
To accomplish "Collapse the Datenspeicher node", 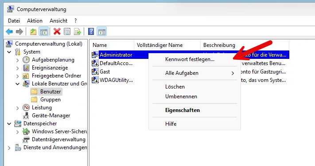I will tap(9, 124).
